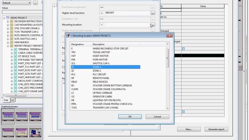Select the CABLE CABLE OVERVIEW page icon
The width and height of the screenshot is (249, 140).
[x=16, y=53]
